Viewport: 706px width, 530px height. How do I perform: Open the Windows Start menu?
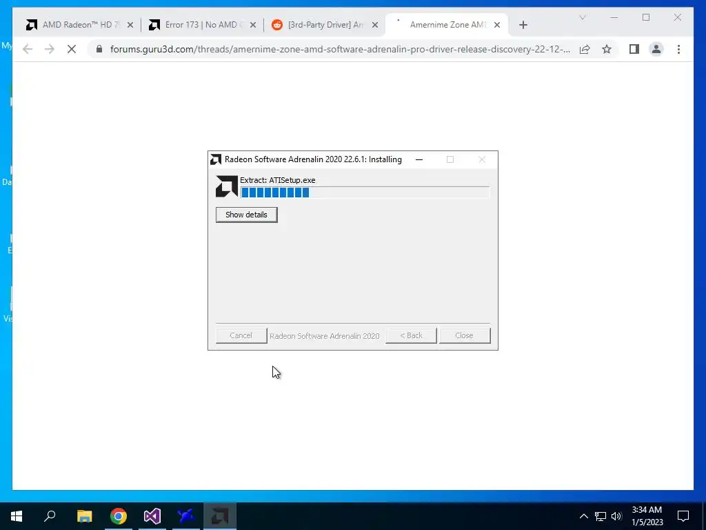(x=17, y=516)
